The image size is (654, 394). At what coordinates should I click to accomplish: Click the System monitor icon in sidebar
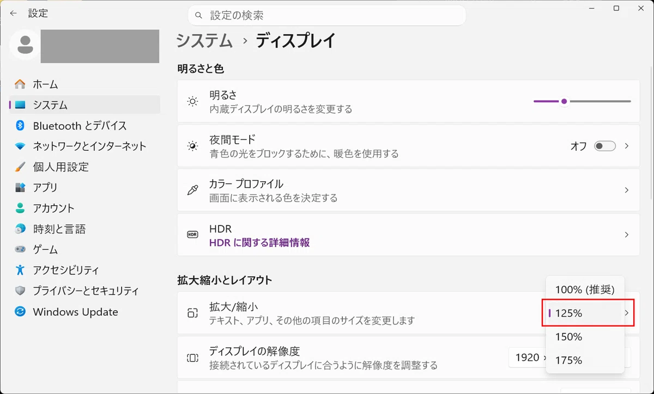(x=20, y=105)
